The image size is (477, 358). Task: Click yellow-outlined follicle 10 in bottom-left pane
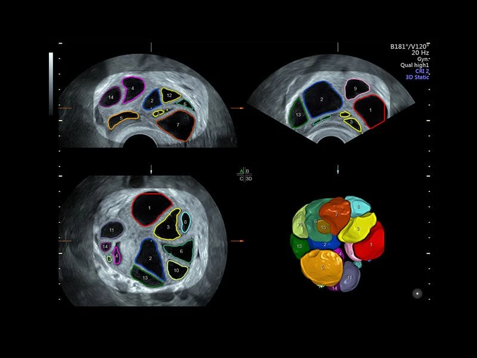[177, 270]
